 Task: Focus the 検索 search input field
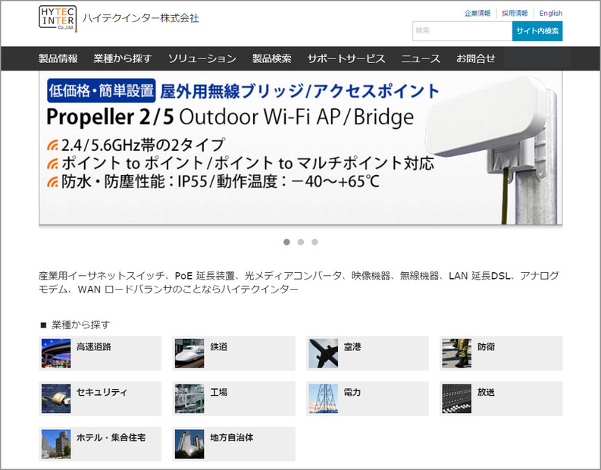(462, 31)
